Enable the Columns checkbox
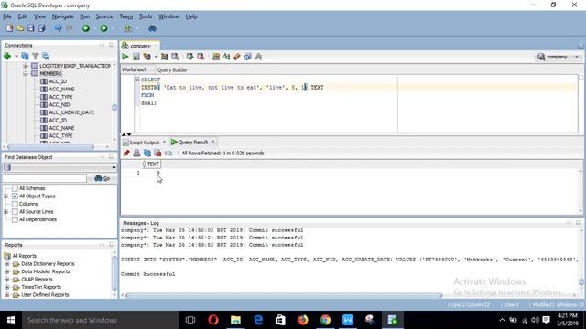The width and height of the screenshot is (586, 329). pyautogui.click(x=15, y=204)
